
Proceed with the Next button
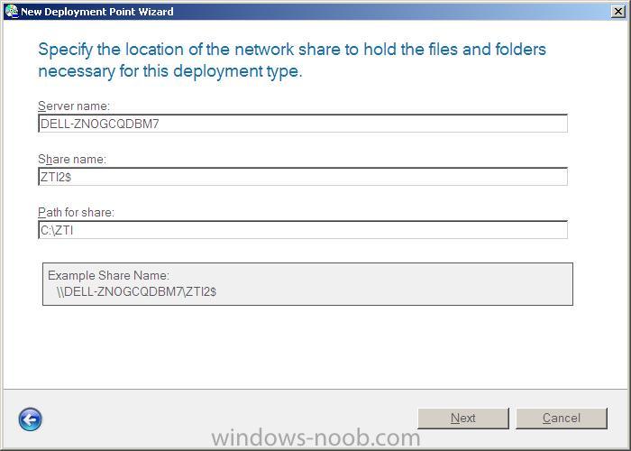463,419
